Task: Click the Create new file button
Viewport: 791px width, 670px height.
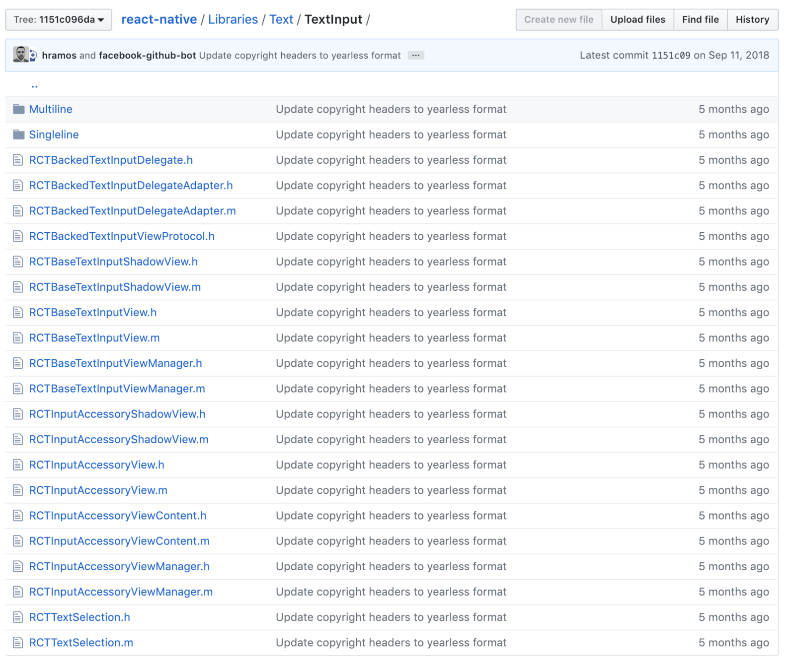Action: coord(558,20)
